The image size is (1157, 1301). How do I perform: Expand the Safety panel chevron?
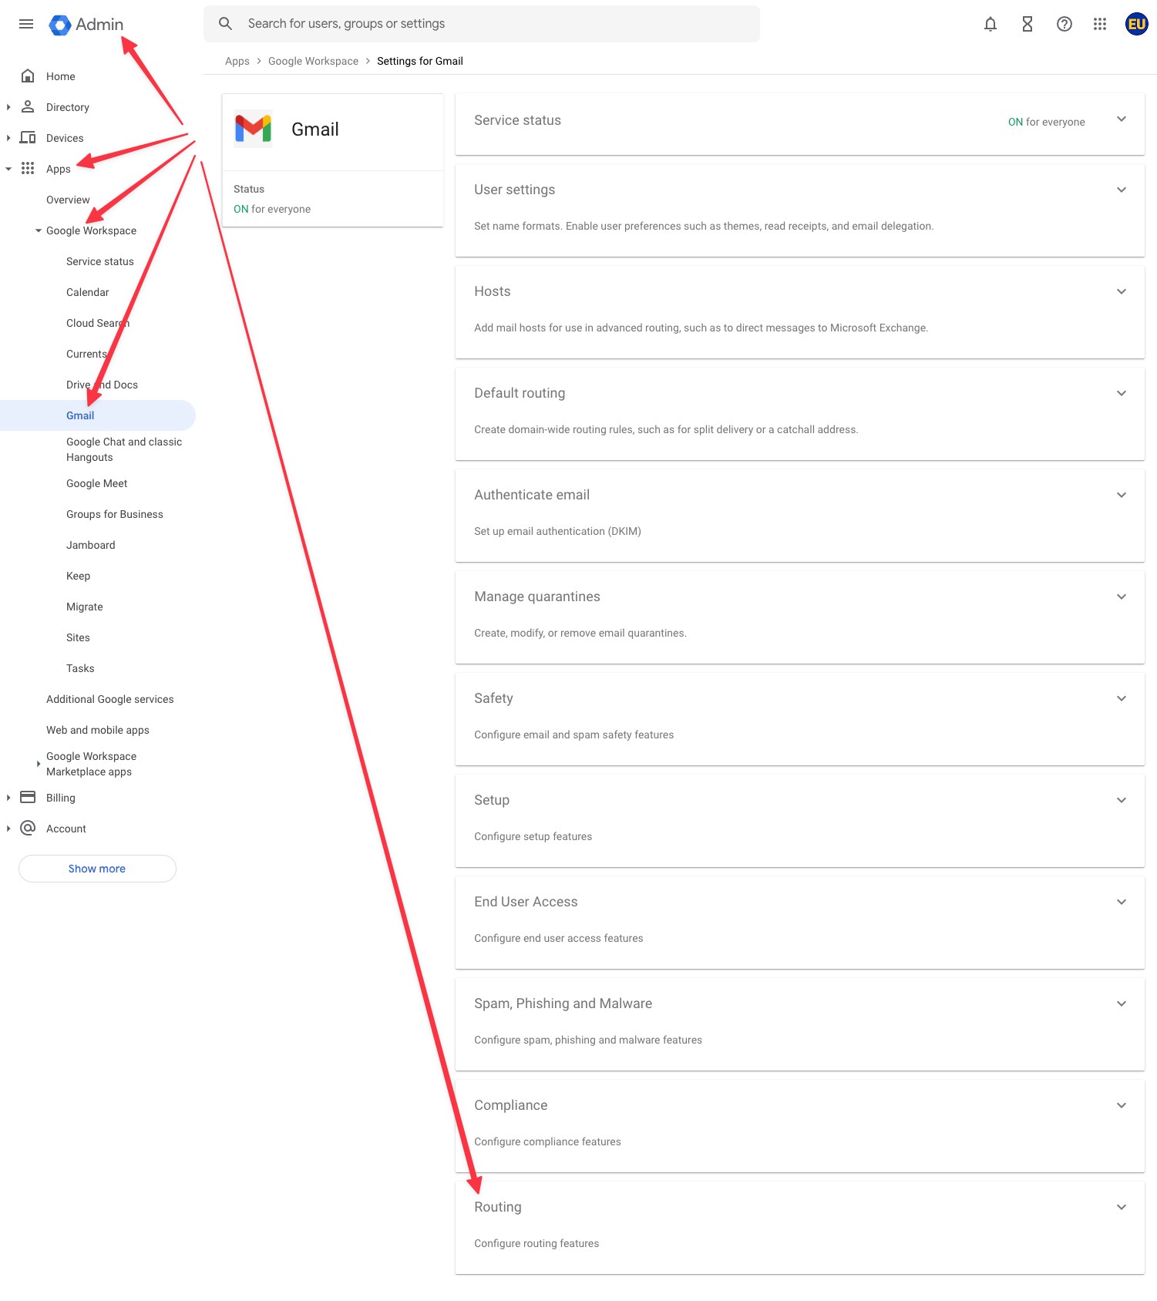pyautogui.click(x=1122, y=698)
